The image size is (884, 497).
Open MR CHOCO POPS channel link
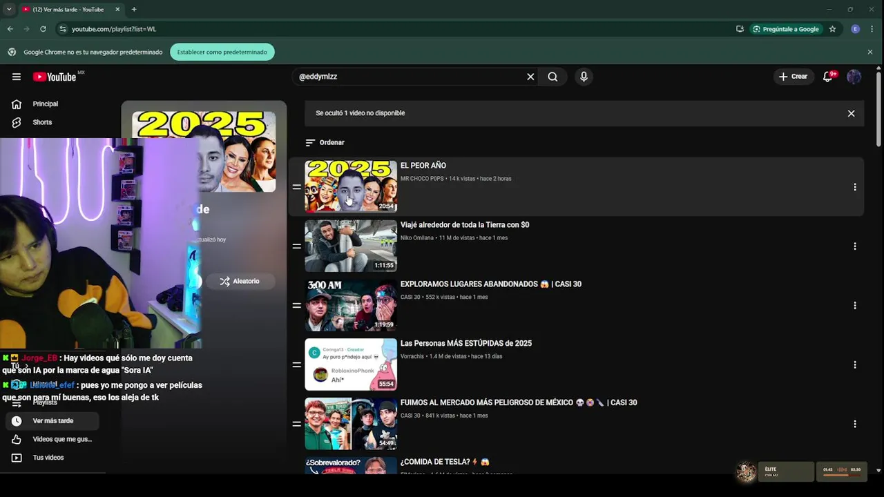click(x=422, y=179)
